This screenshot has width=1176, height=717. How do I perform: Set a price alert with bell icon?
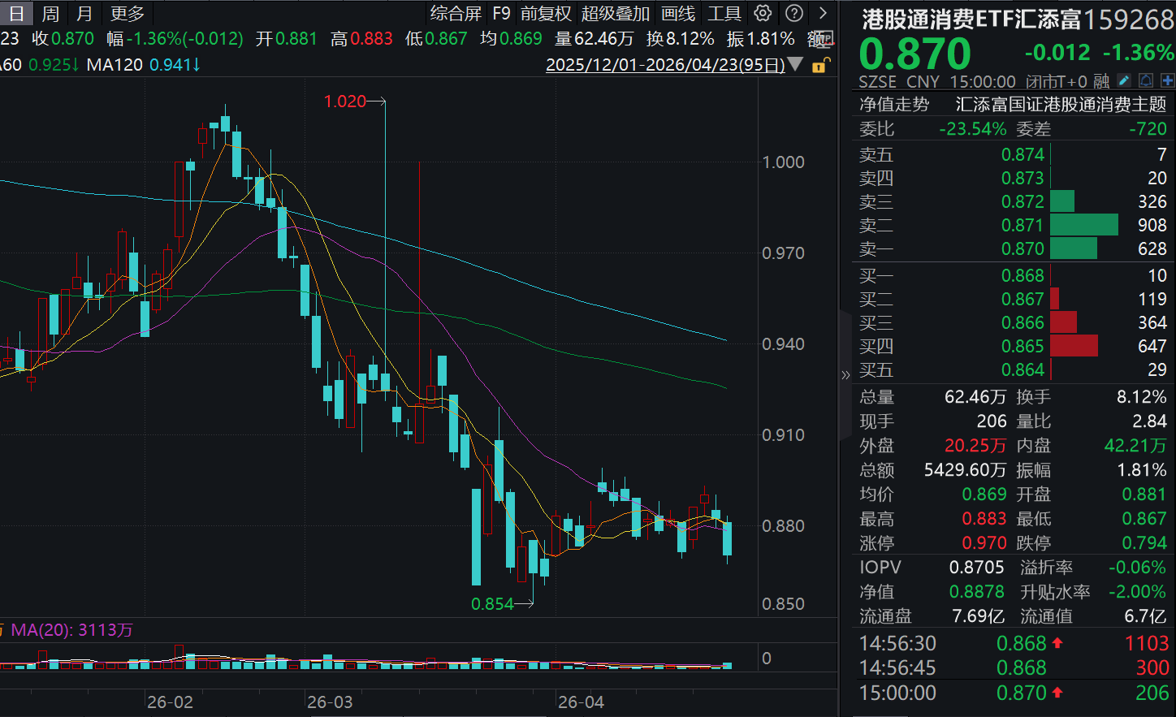pyautogui.click(x=1146, y=80)
